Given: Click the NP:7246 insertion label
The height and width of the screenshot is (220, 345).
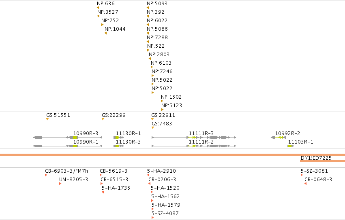Looking at the screenshot, I should [162, 72].
